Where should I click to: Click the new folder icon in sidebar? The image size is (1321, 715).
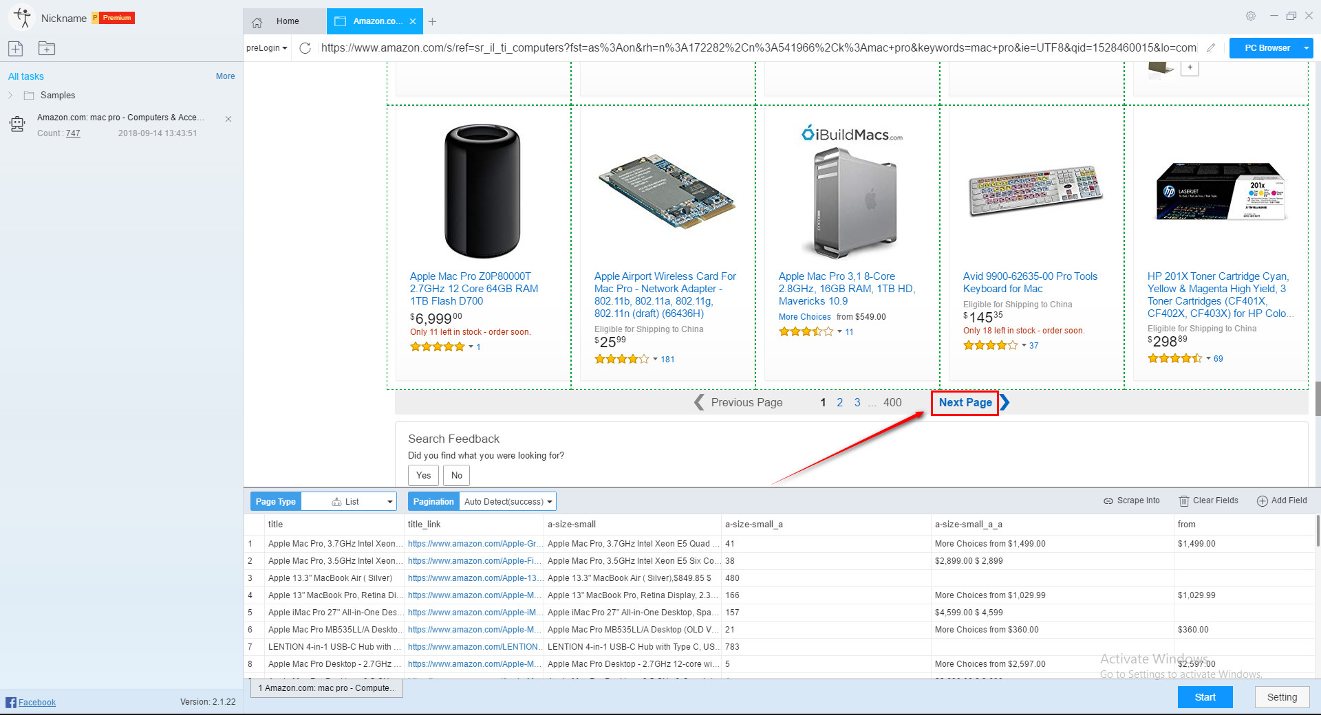pyautogui.click(x=47, y=48)
